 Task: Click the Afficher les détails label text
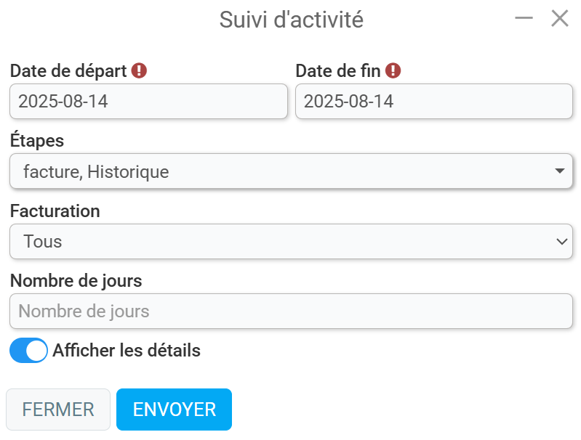127,351
